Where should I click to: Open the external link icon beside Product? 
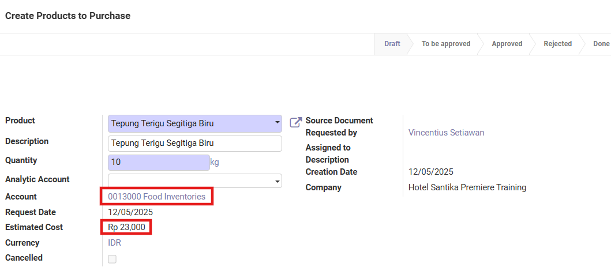click(x=295, y=122)
